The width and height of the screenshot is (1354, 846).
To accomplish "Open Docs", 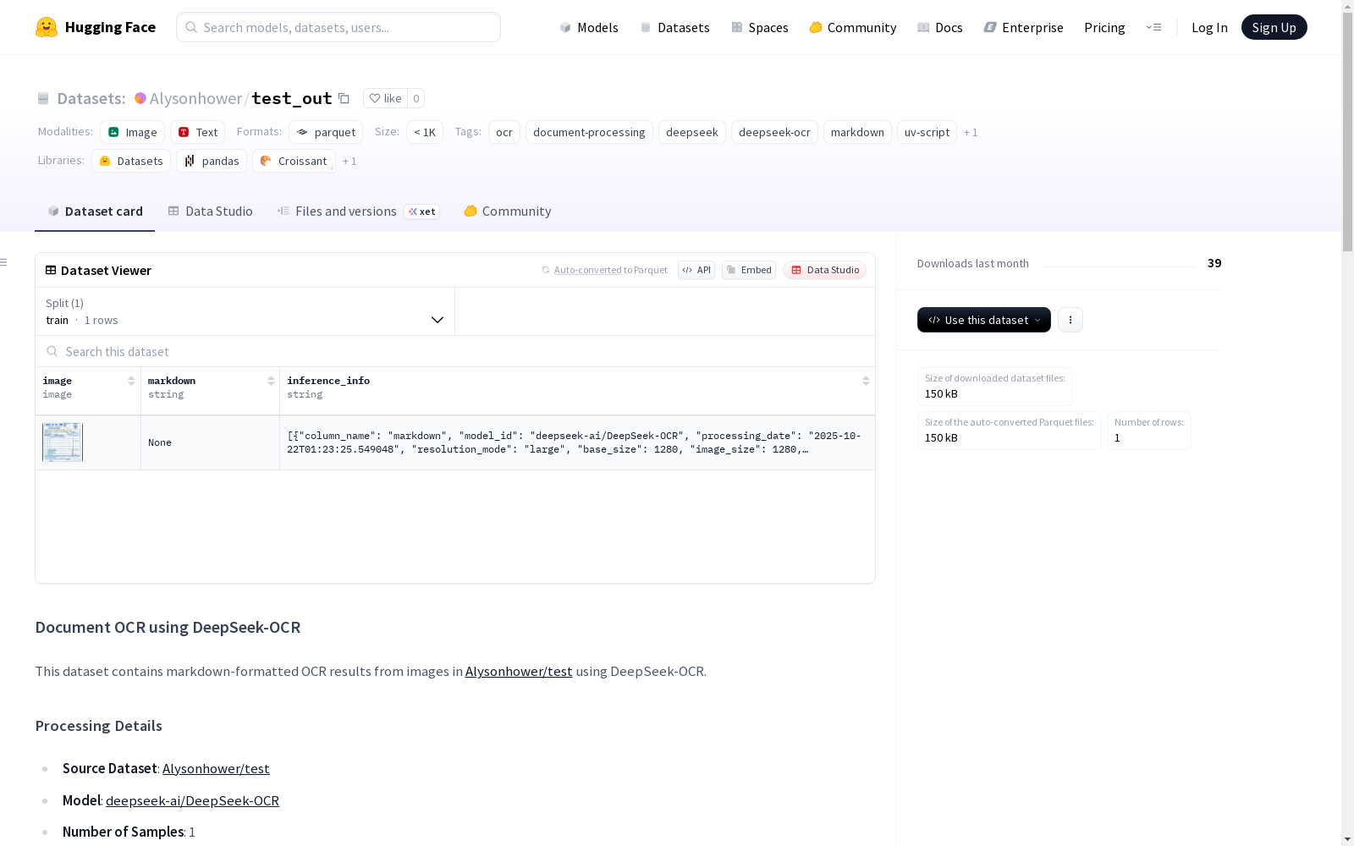I will pos(940,27).
